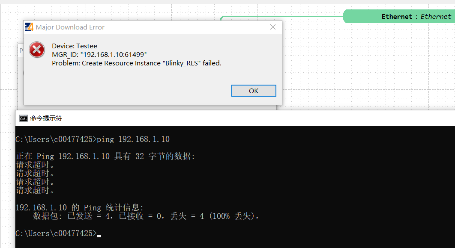Click the packet statistics line with 100% 丢失
The height and width of the screenshot is (248, 455).
(146, 216)
